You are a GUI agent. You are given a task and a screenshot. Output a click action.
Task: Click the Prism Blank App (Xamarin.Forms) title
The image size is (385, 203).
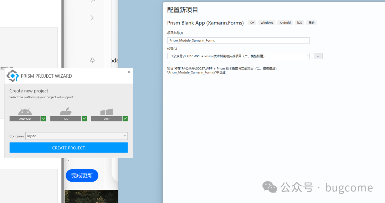pyautogui.click(x=206, y=23)
